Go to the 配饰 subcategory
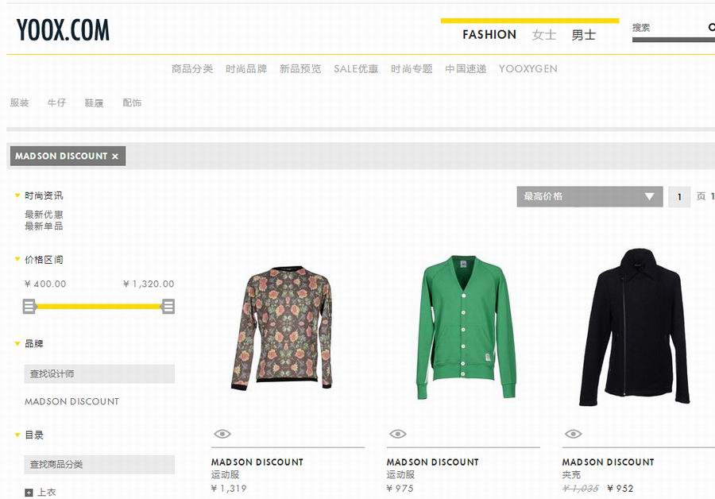Image resolution: width=715 pixels, height=499 pixels. [132, 103]
